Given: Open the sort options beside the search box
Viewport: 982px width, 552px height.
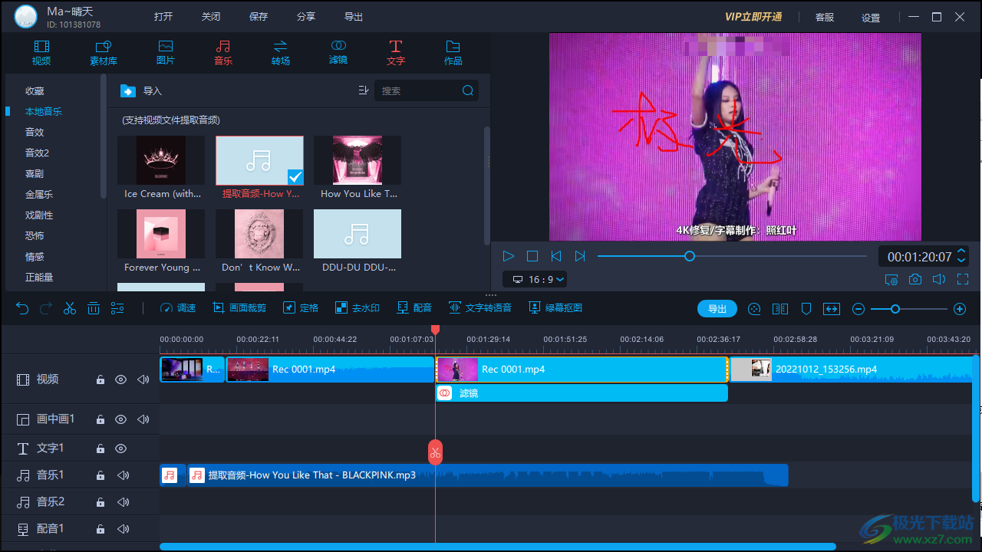Looking at the screenshot, I should tap(363, 90).
